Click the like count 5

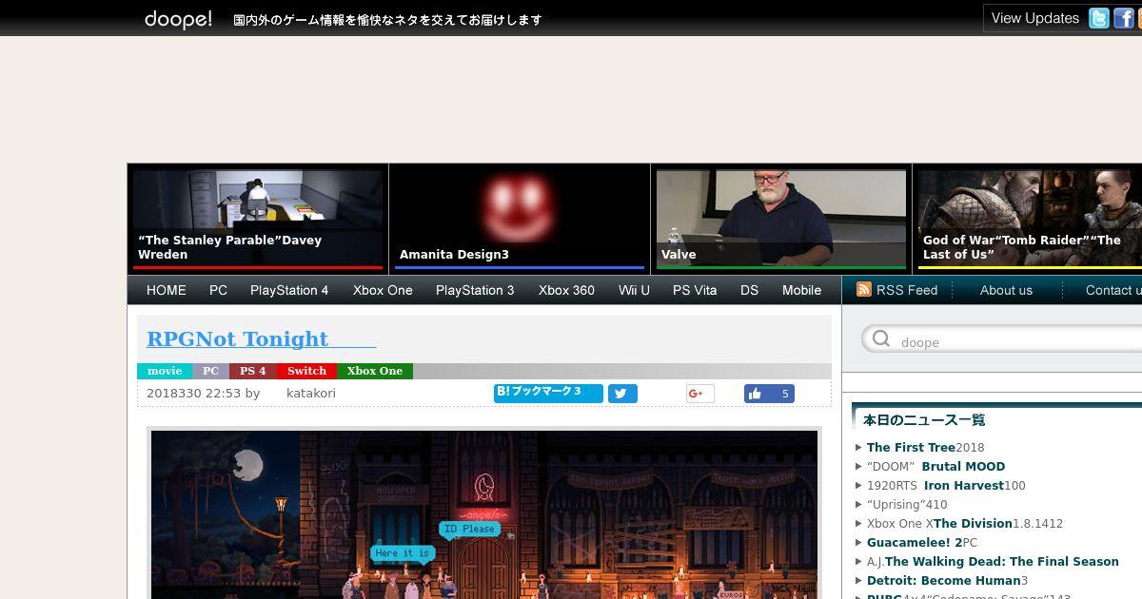(x=785, y=394)
